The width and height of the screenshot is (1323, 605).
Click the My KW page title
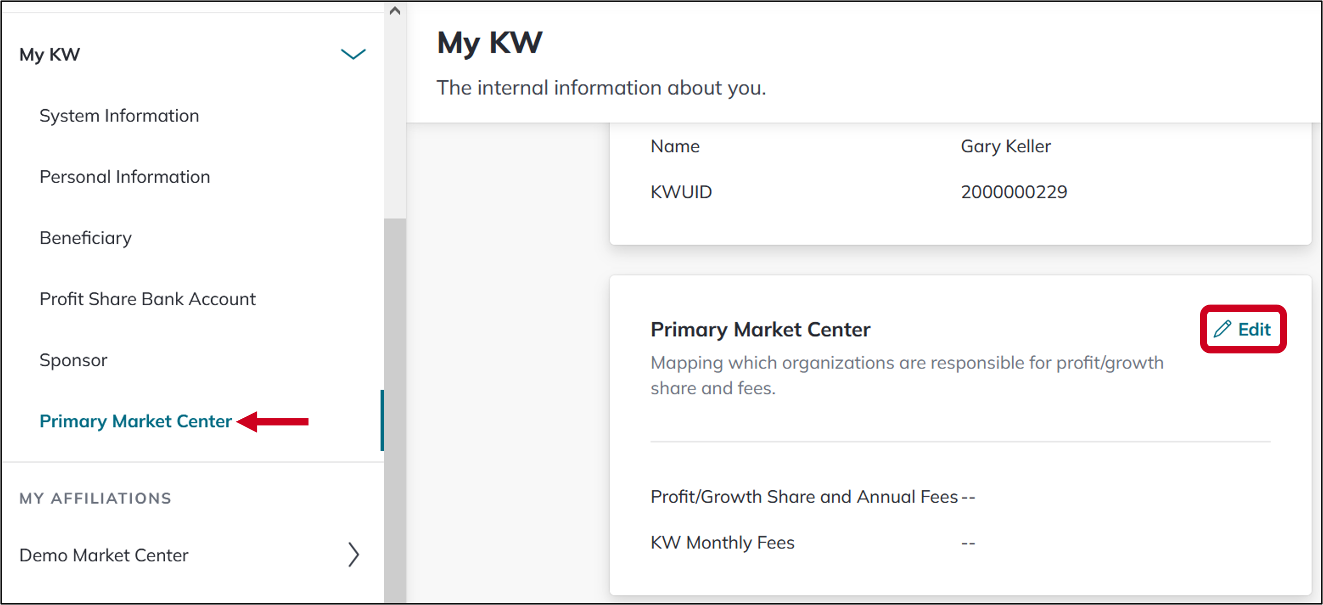point(489,43)
